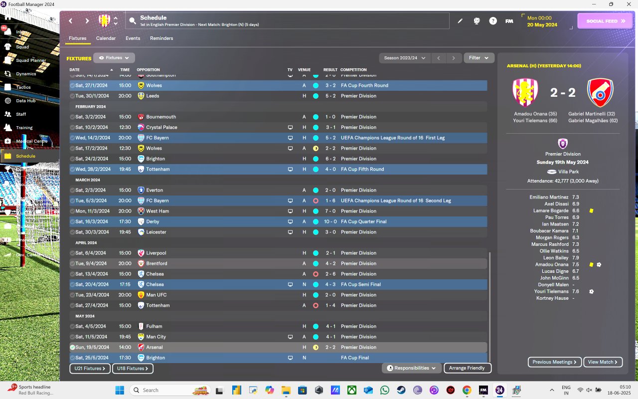Tick the check circle for Sat, 16/3/2024
The height and width of the screenshot is (399, 638).
click(72, 221)
